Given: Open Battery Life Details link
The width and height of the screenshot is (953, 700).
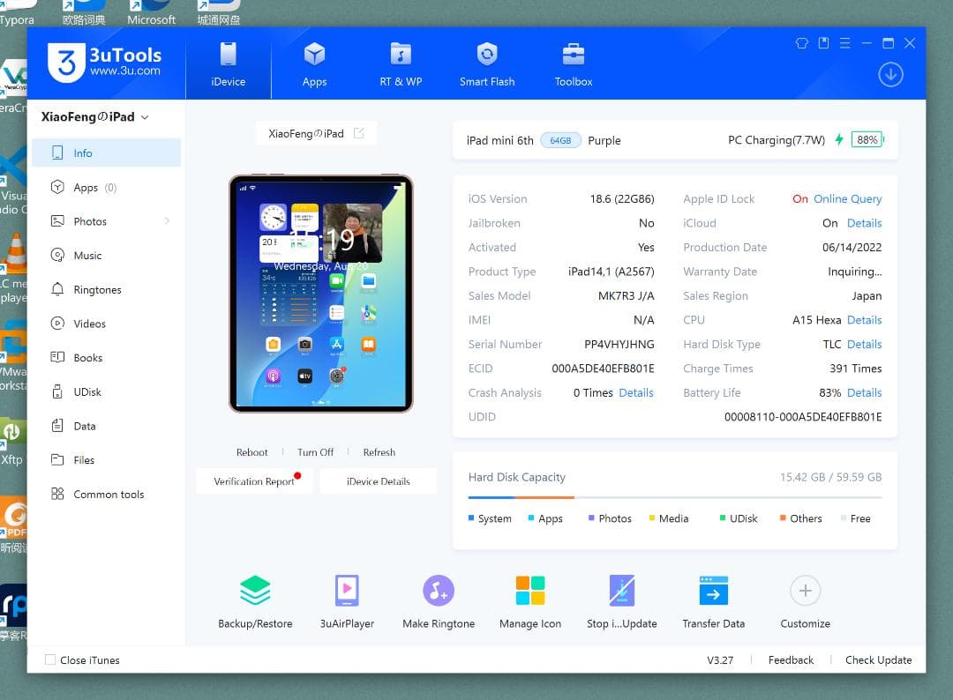Looking at the screenshot, I should coord(864,391).
